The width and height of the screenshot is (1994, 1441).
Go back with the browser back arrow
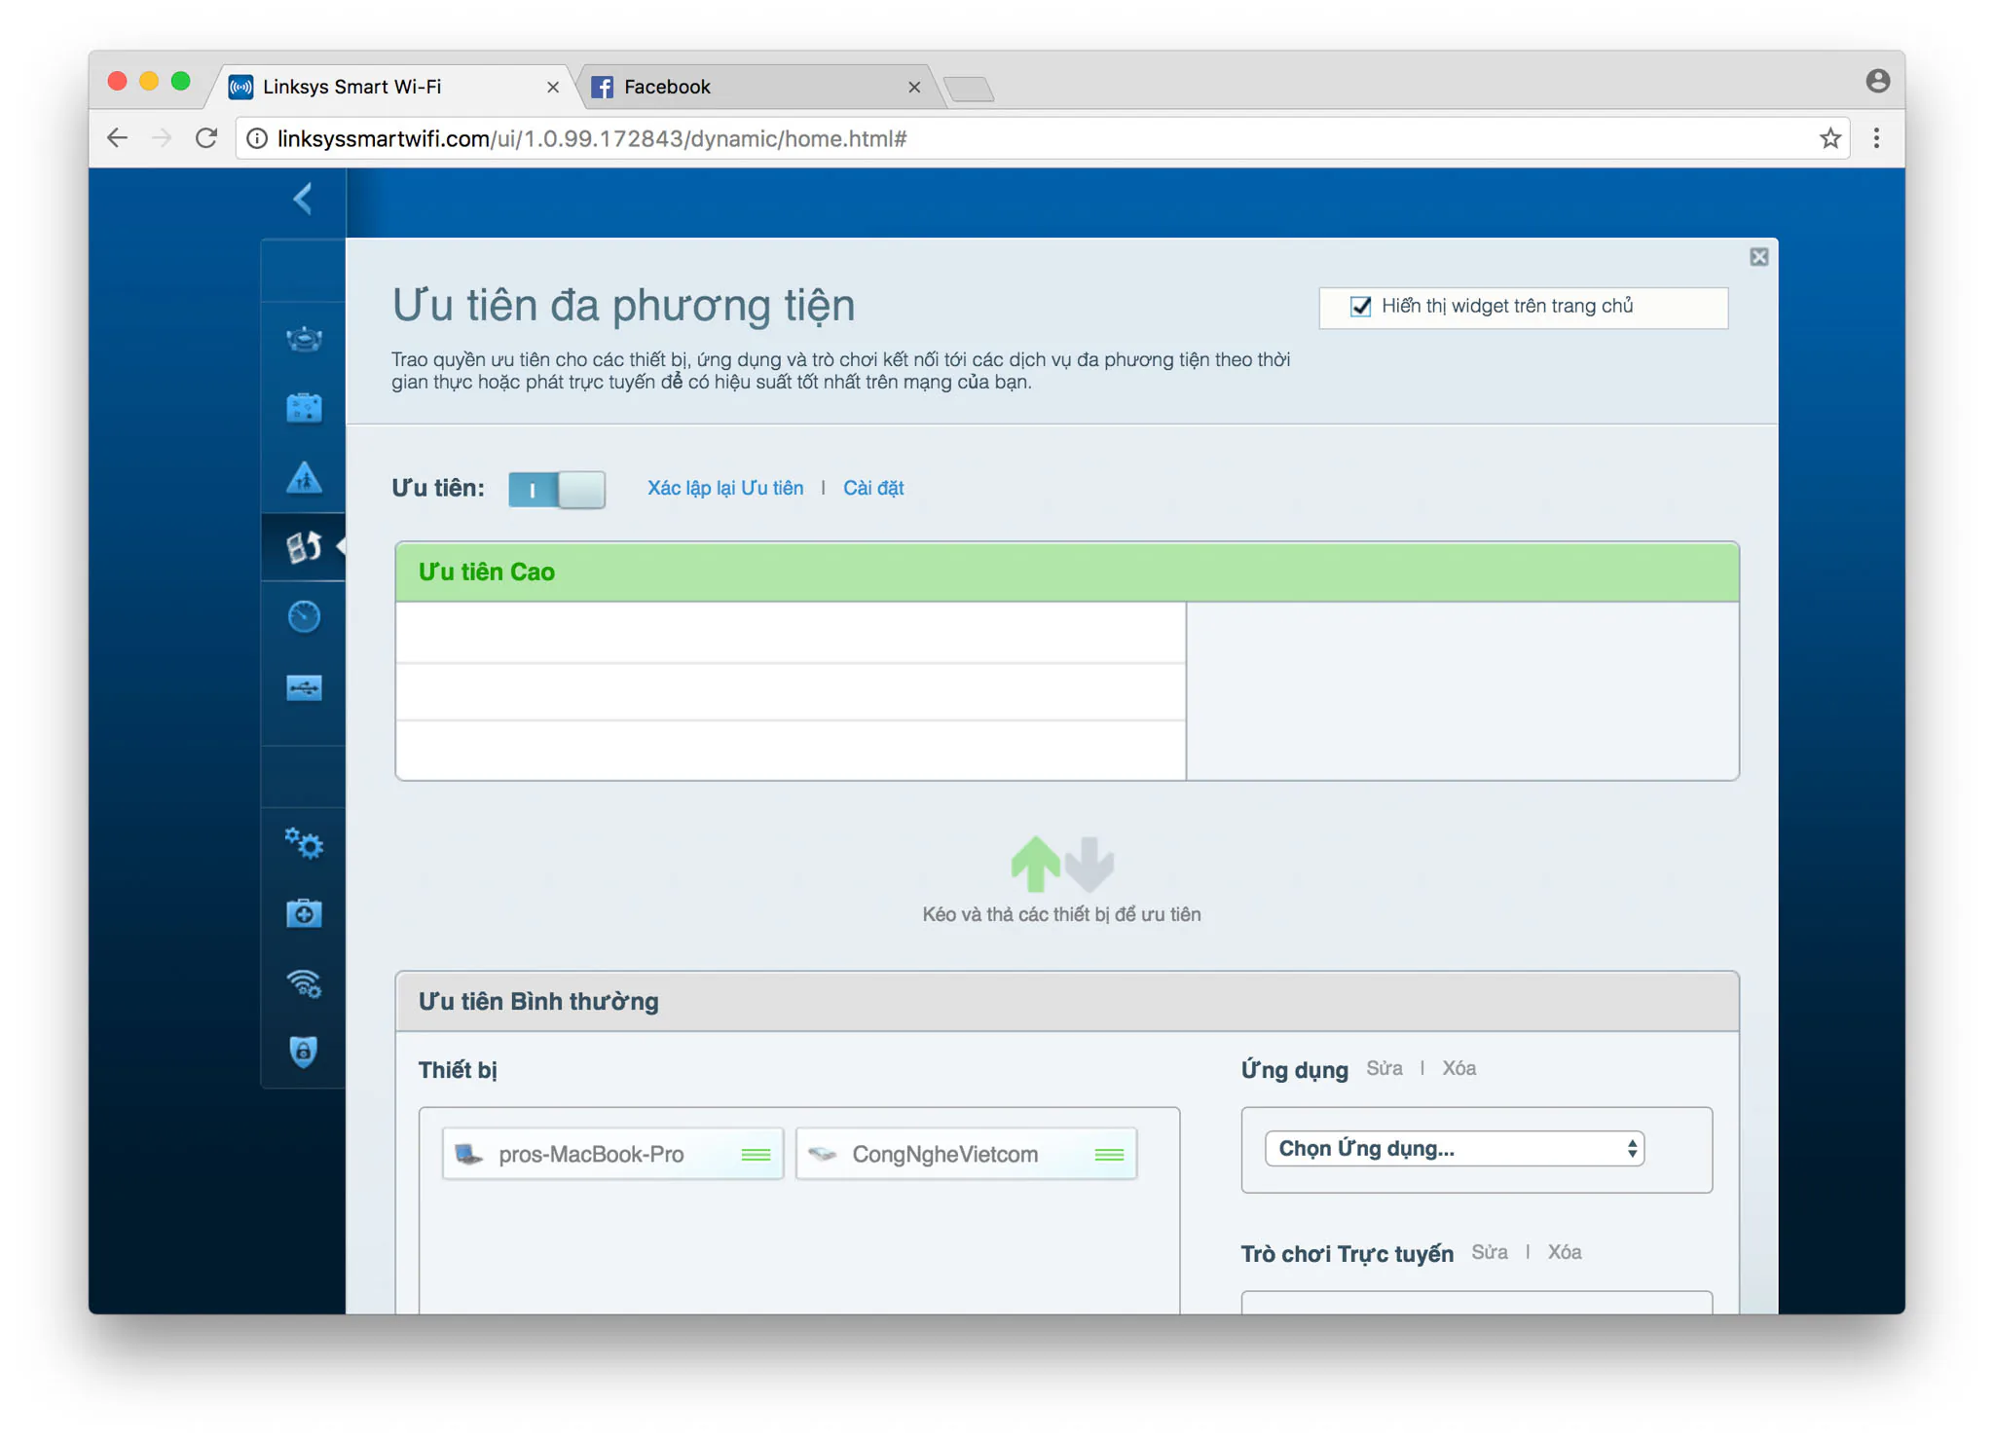coord(118,138)
